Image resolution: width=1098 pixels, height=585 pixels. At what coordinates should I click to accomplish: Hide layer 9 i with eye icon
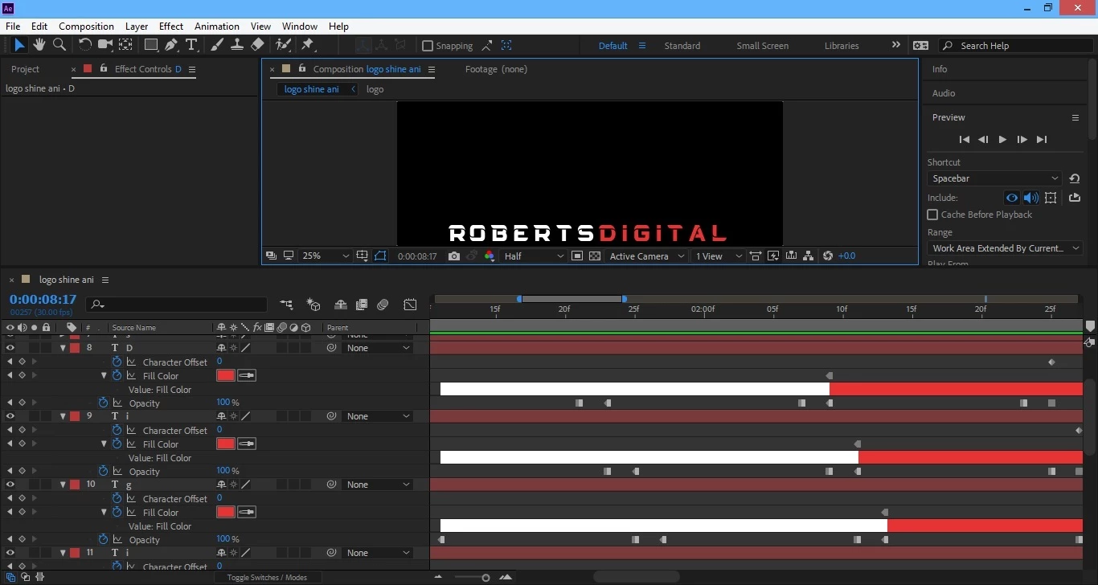pos(10,416)
